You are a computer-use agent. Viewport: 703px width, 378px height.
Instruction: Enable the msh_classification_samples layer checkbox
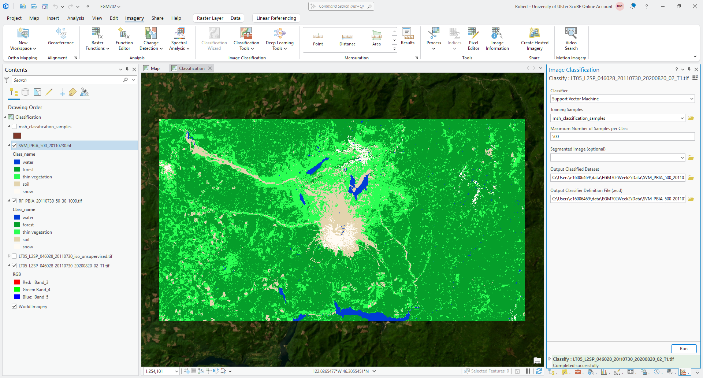click(15, 127)
